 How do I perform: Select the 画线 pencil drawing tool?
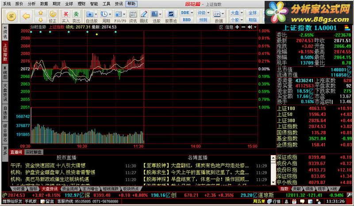pos(144,14)
